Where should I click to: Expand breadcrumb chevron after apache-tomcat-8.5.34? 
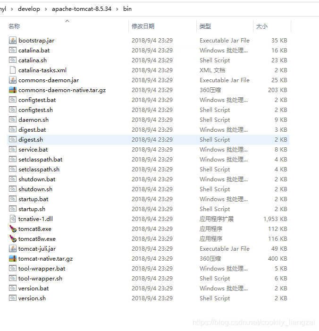(x=117, y=9)
